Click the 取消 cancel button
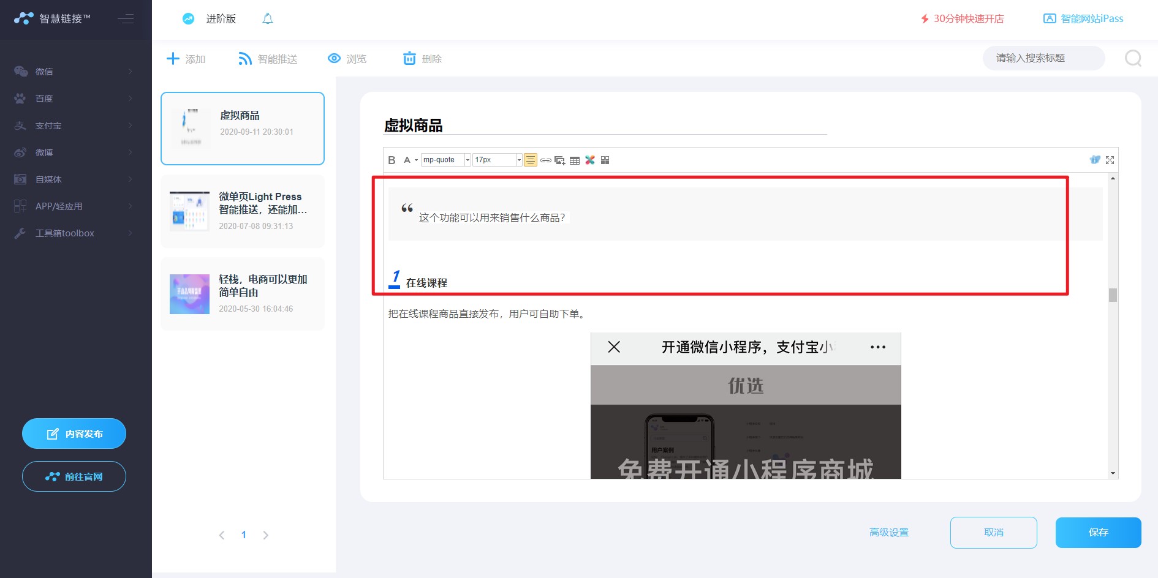 (994, 533)
